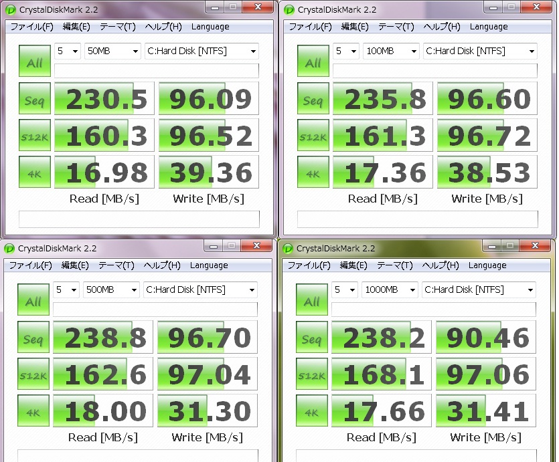Image resolution: width=559 pixels, height=462 pixels.
Task: Open Language menu in the 50MB window
Action: point(210,27)
